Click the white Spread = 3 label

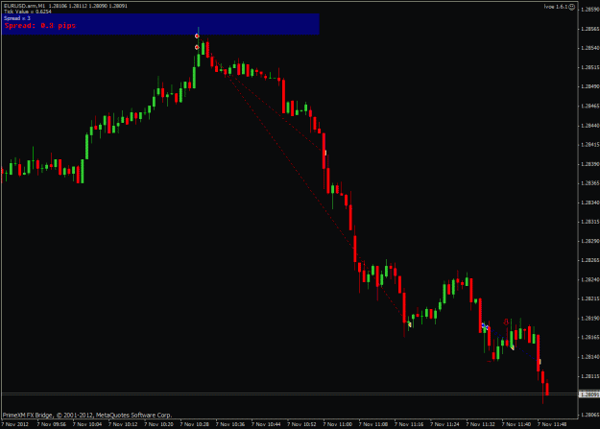click(x=17, y=18)
